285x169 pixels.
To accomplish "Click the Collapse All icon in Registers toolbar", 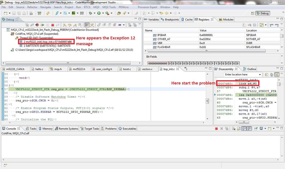I will click(x=255, y=25).
